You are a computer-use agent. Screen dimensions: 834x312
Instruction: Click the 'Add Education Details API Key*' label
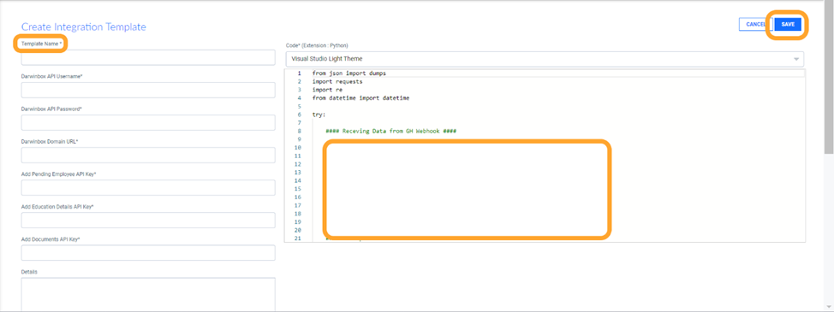point(57,206)
